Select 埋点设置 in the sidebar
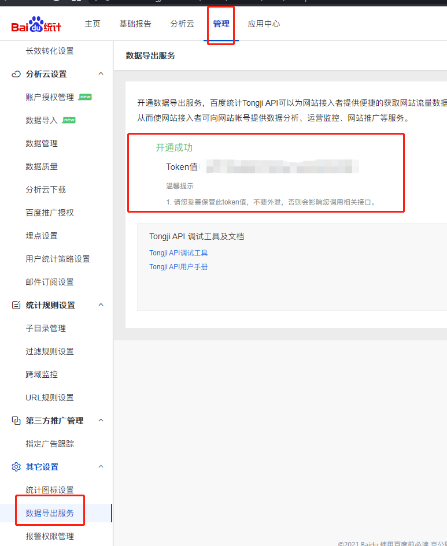Screen dimensions: 447x546 (x=42, y=236)
